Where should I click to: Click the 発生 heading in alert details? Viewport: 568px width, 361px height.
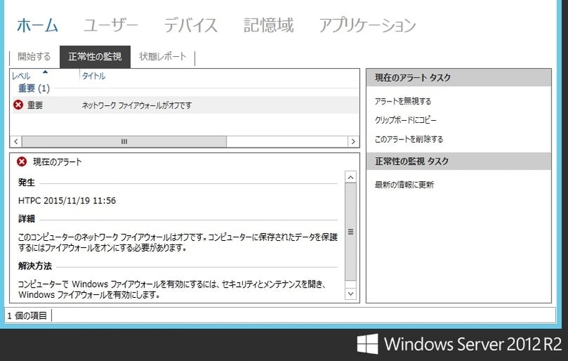pyautogui.click(x=26, y=183)
